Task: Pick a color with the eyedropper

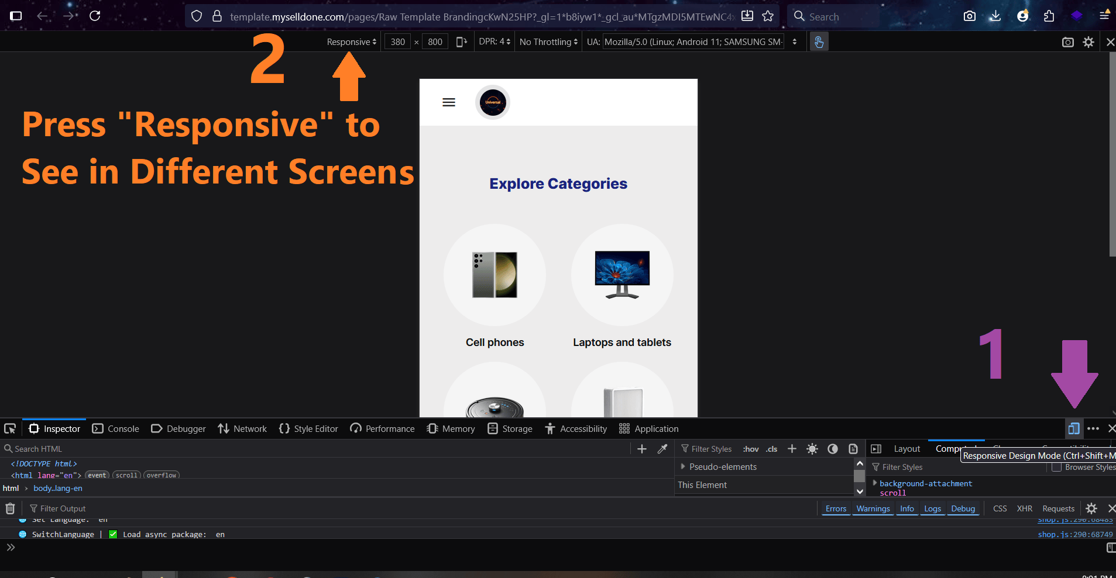Action: [x=662, y=449]
